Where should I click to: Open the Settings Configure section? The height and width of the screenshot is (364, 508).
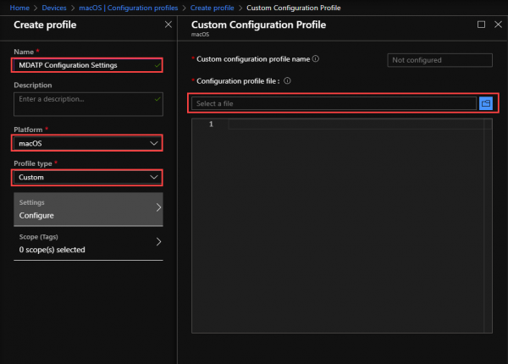(x=88, y=209)
